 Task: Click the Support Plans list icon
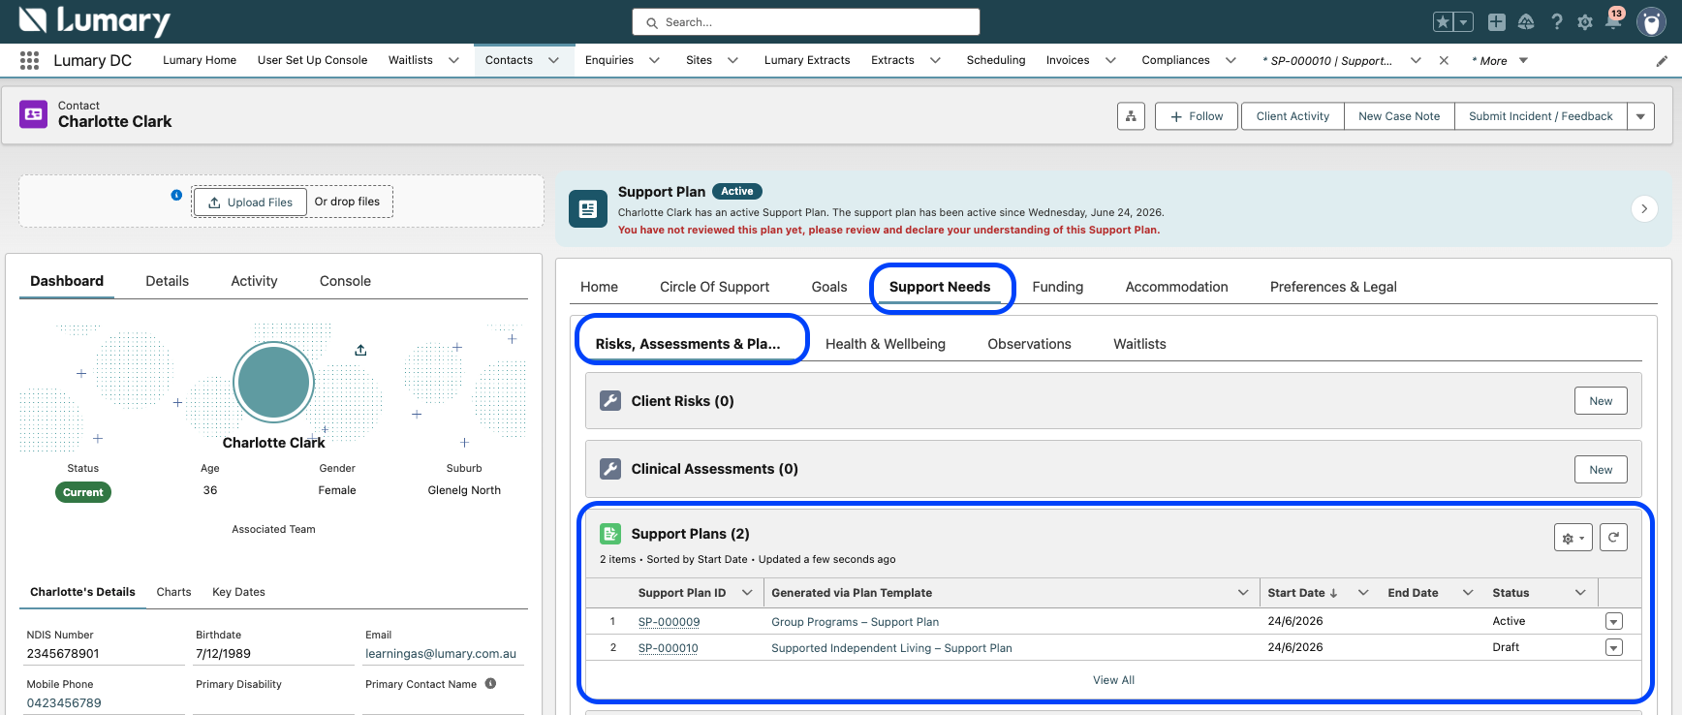point(610,534)
